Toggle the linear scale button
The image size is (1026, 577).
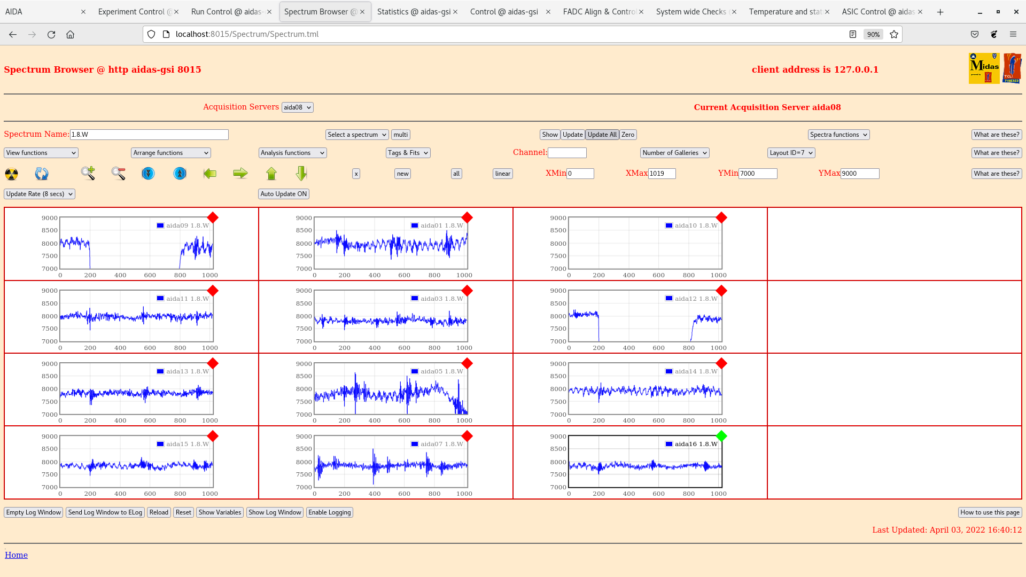[x=502, y=174]
